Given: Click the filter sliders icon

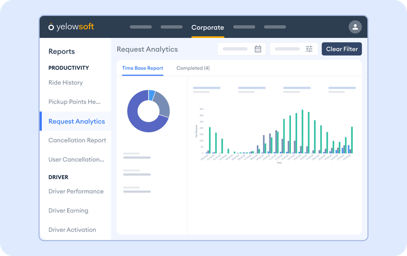Looking at the screenshot, I should 309,49.
